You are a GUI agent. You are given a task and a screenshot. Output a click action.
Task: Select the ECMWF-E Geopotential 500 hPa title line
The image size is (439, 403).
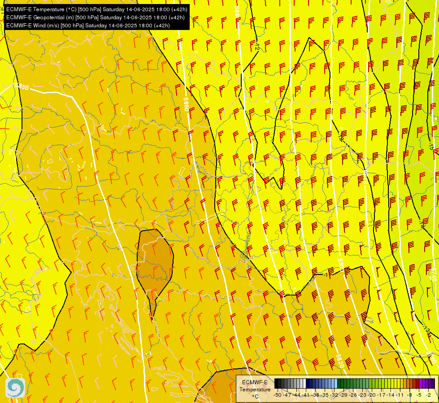(96, 17)
